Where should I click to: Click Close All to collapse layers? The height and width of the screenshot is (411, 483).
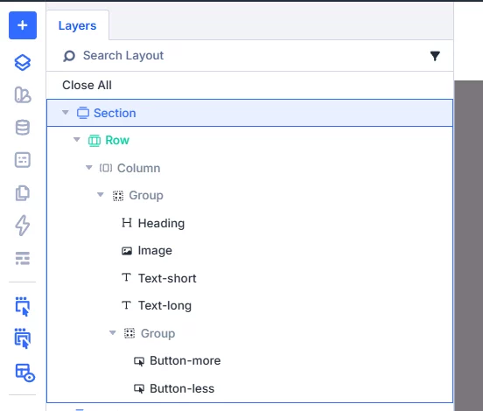(87, 86)
